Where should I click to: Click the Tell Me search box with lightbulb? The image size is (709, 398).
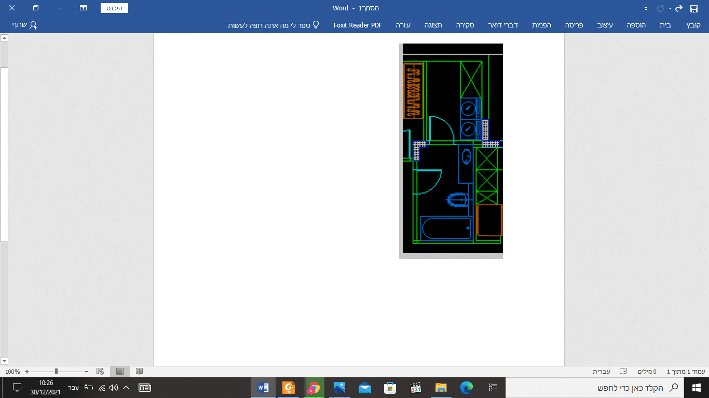pos(273,25)
